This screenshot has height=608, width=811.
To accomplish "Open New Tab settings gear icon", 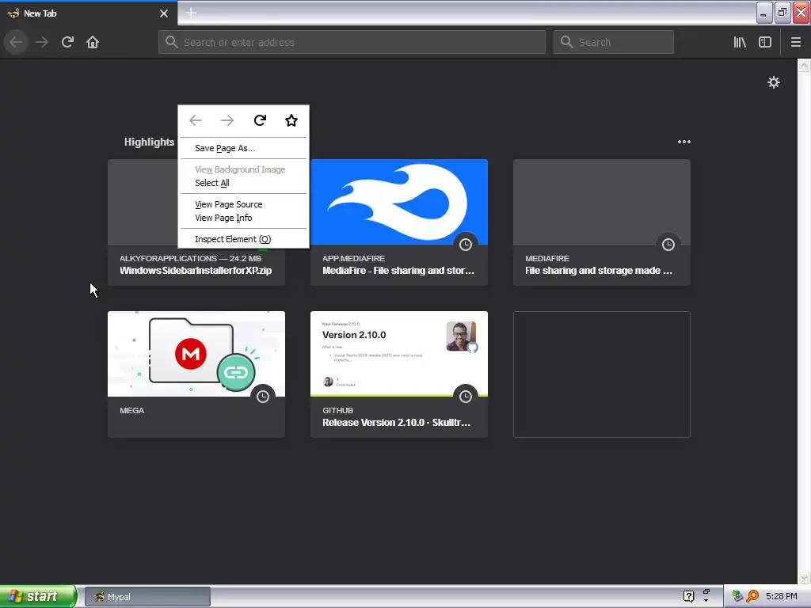I will coord(773,82).
